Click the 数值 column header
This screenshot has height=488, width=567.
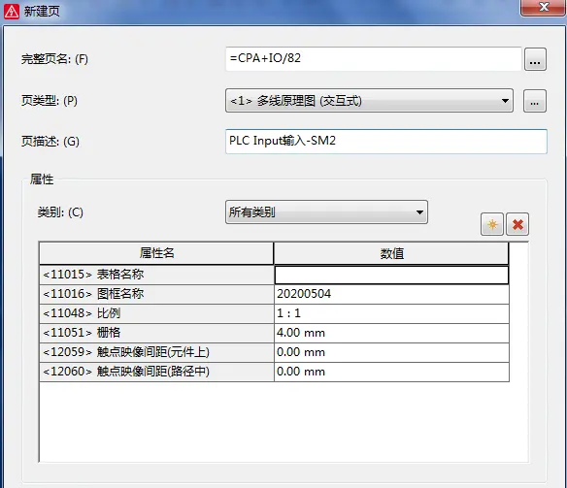391,253
